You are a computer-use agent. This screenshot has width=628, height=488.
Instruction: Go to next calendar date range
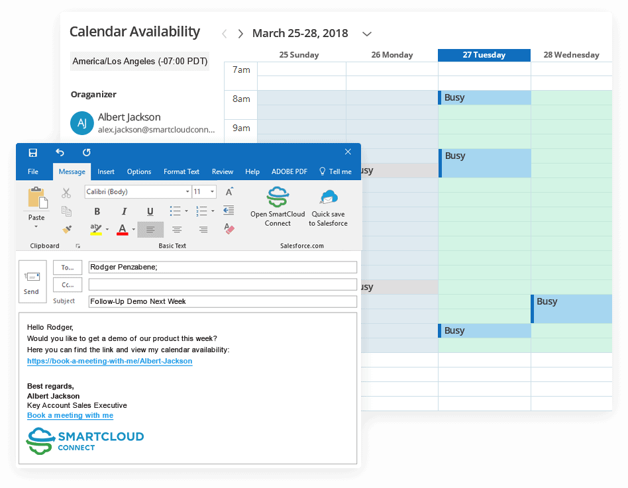240,34
